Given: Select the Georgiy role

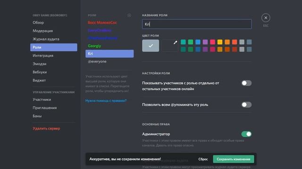Looking at the screenshot, I should pos(109,46).
